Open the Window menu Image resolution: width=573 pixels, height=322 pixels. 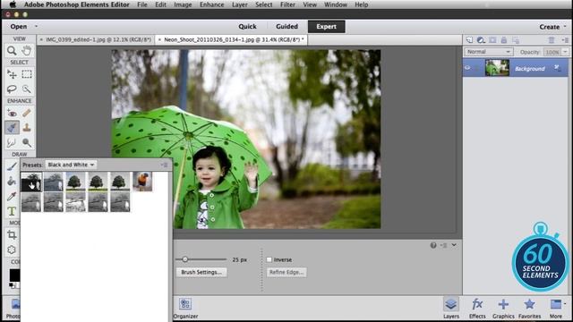coord(336,4)
